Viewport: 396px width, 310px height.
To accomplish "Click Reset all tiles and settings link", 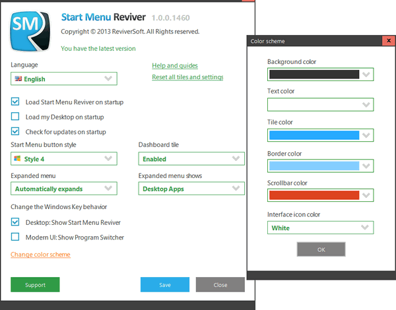I will pos(187,77).
